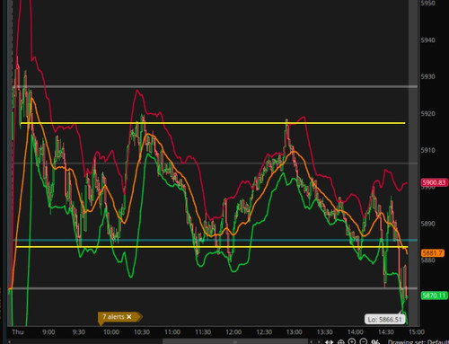Click the orange 5881.7 price label
449x344 pixels.
click(432, 253)
